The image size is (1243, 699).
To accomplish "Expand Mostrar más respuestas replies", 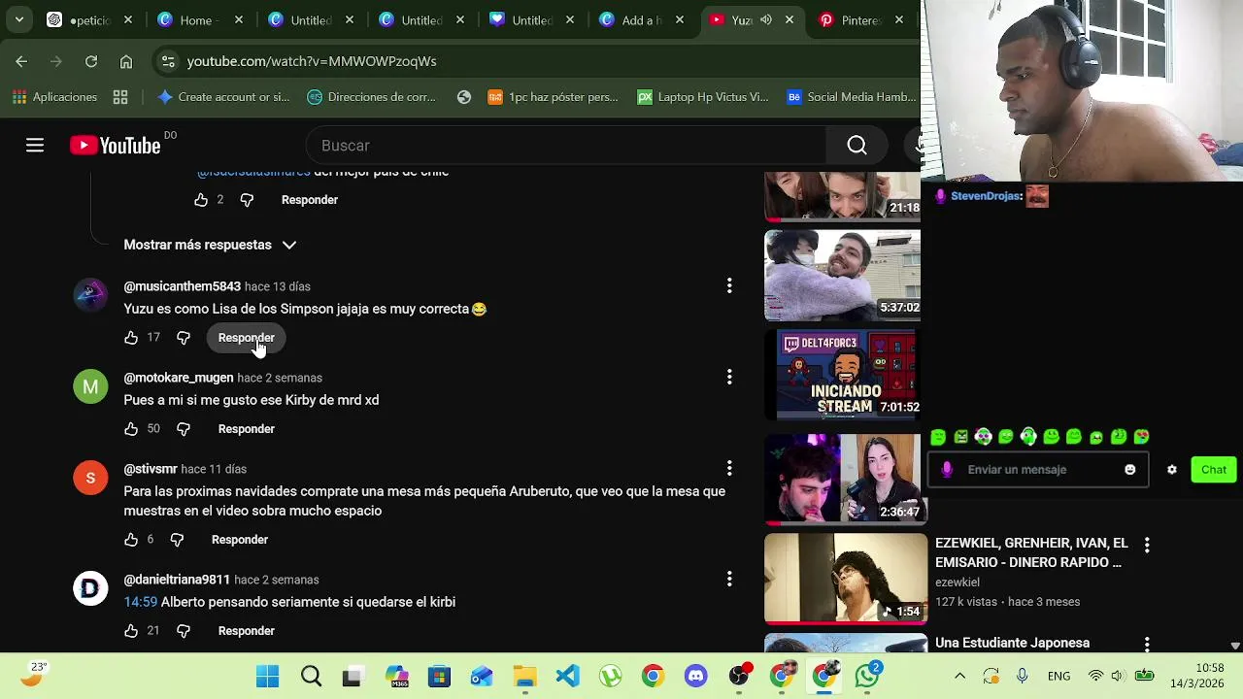I will [x=210, y=245].
